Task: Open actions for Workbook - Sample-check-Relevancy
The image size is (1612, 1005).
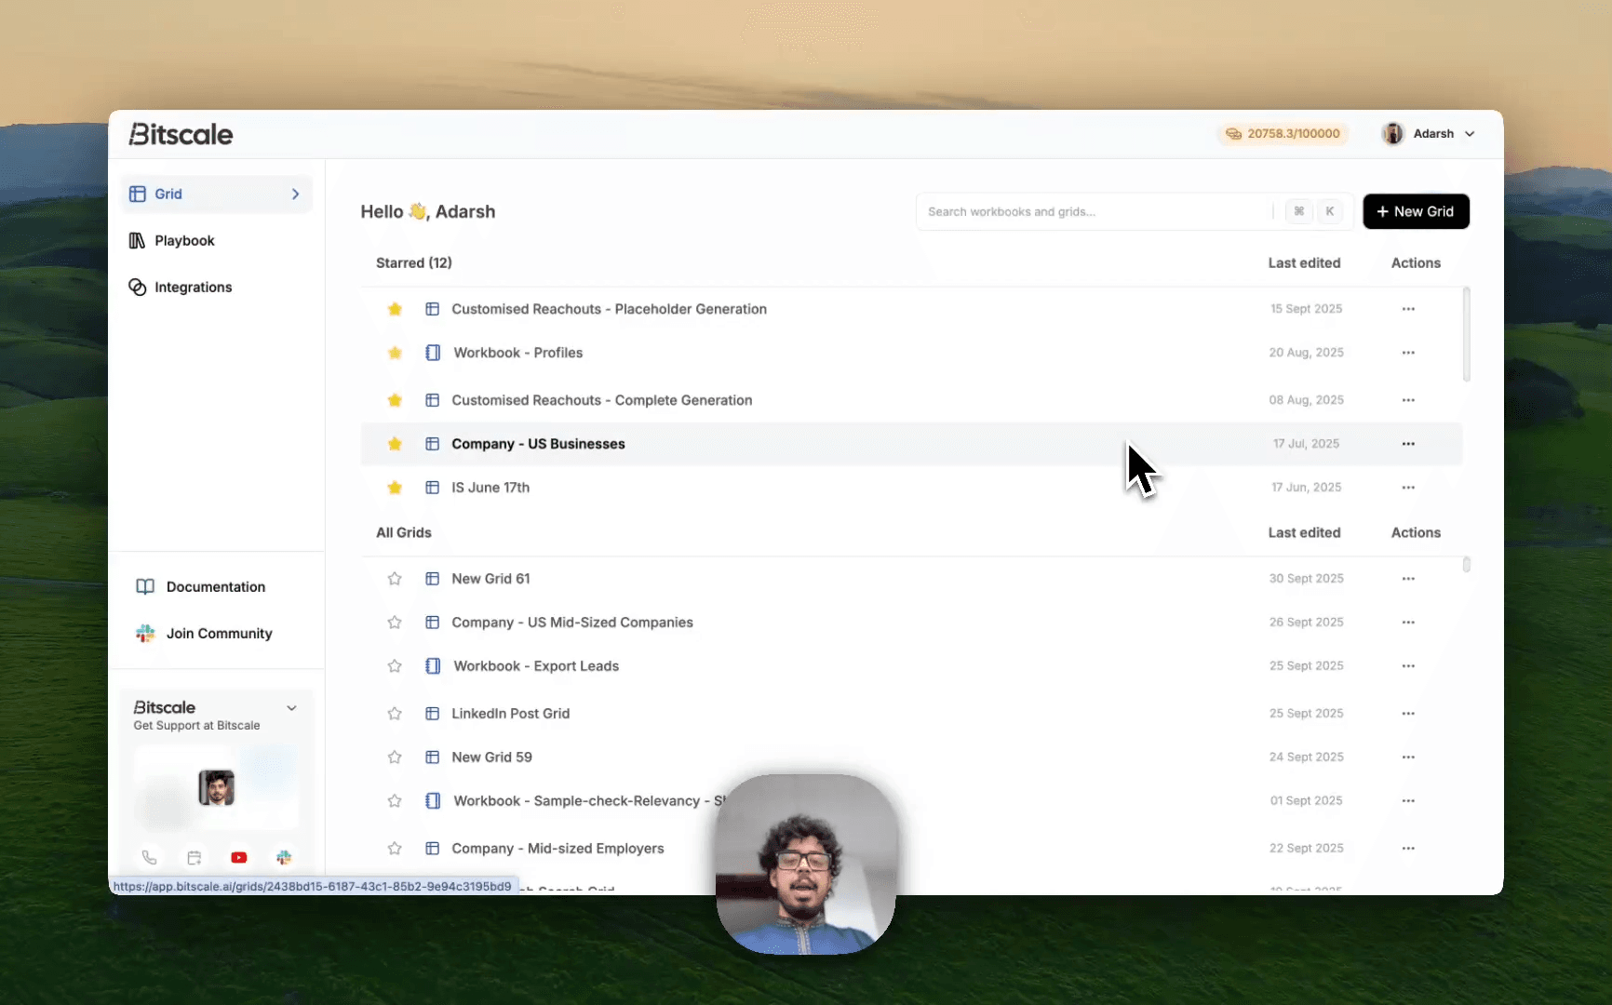Action: (x=1408, y=801)
